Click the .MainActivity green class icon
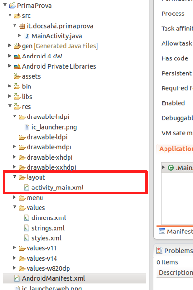This screenshot has height=290, width=193. click(171, 168)
